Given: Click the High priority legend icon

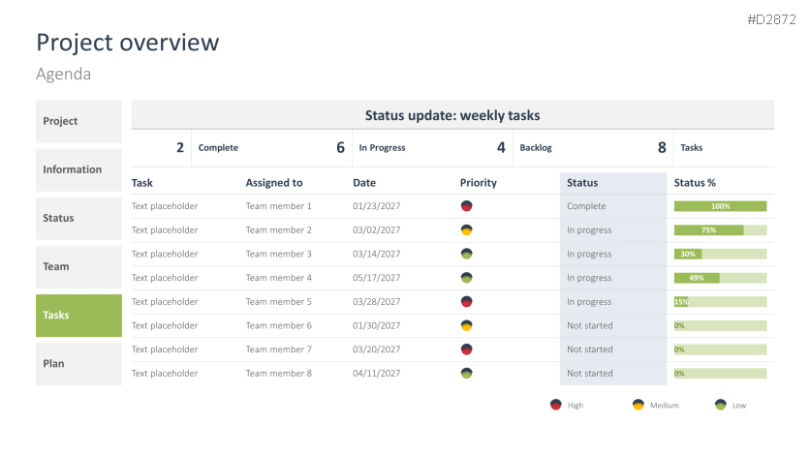Looking at the screenshot, I should point(556,406).
